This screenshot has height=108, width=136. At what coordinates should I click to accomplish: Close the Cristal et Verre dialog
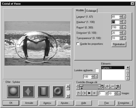pos(132,4)
